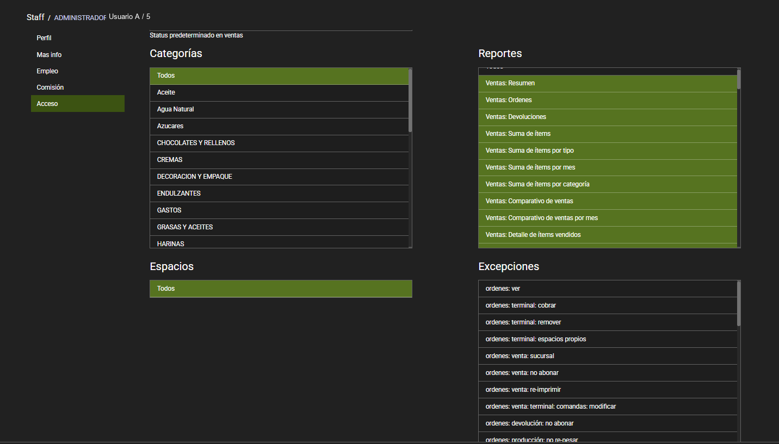Select the Aceite category
779x444 pixels.
[279, 93]
